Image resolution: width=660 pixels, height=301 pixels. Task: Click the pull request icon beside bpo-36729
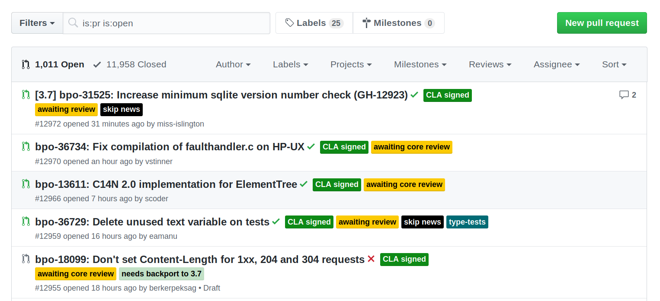(26, 222)
